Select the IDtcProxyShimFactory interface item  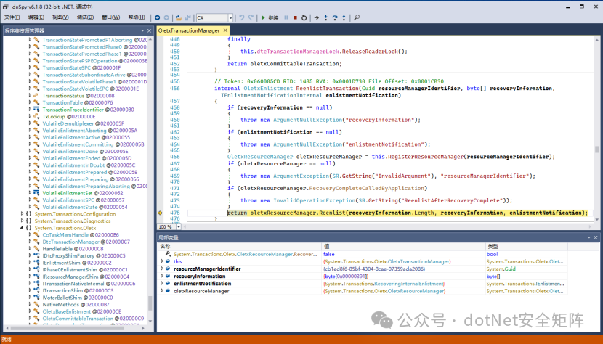[x=68, y=255]
